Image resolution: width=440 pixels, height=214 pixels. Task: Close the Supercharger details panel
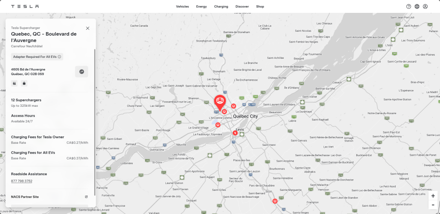[x=88, y=28]
